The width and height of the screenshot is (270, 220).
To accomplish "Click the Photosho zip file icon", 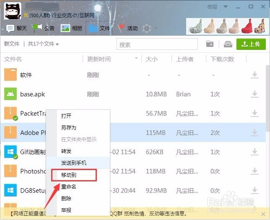I will tap(10, 171).
